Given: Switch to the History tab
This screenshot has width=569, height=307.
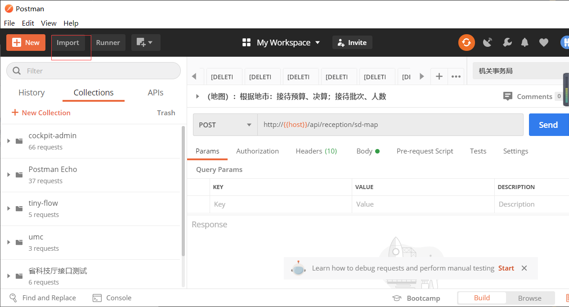Looking at the screenshot, I should [x=31, y=93].
